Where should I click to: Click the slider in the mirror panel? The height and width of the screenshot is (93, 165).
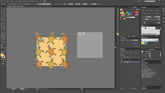click(x=151, y=22)
